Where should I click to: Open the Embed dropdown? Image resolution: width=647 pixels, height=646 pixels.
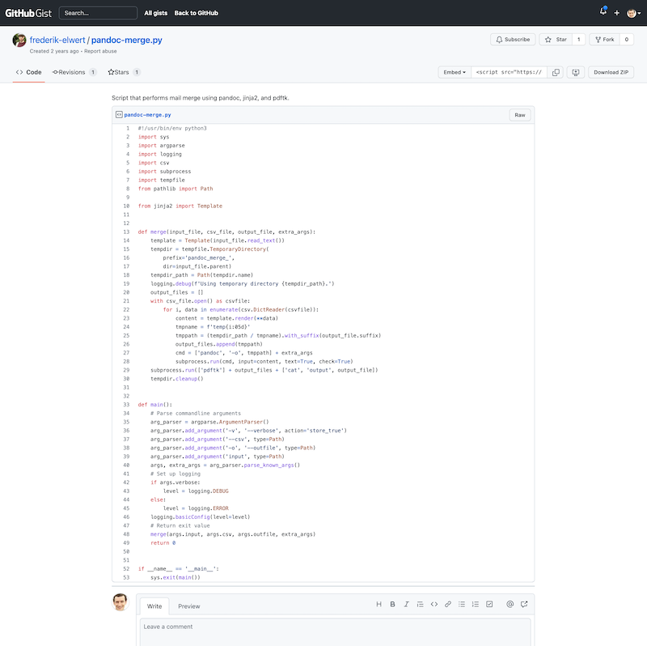pos(454,72)
